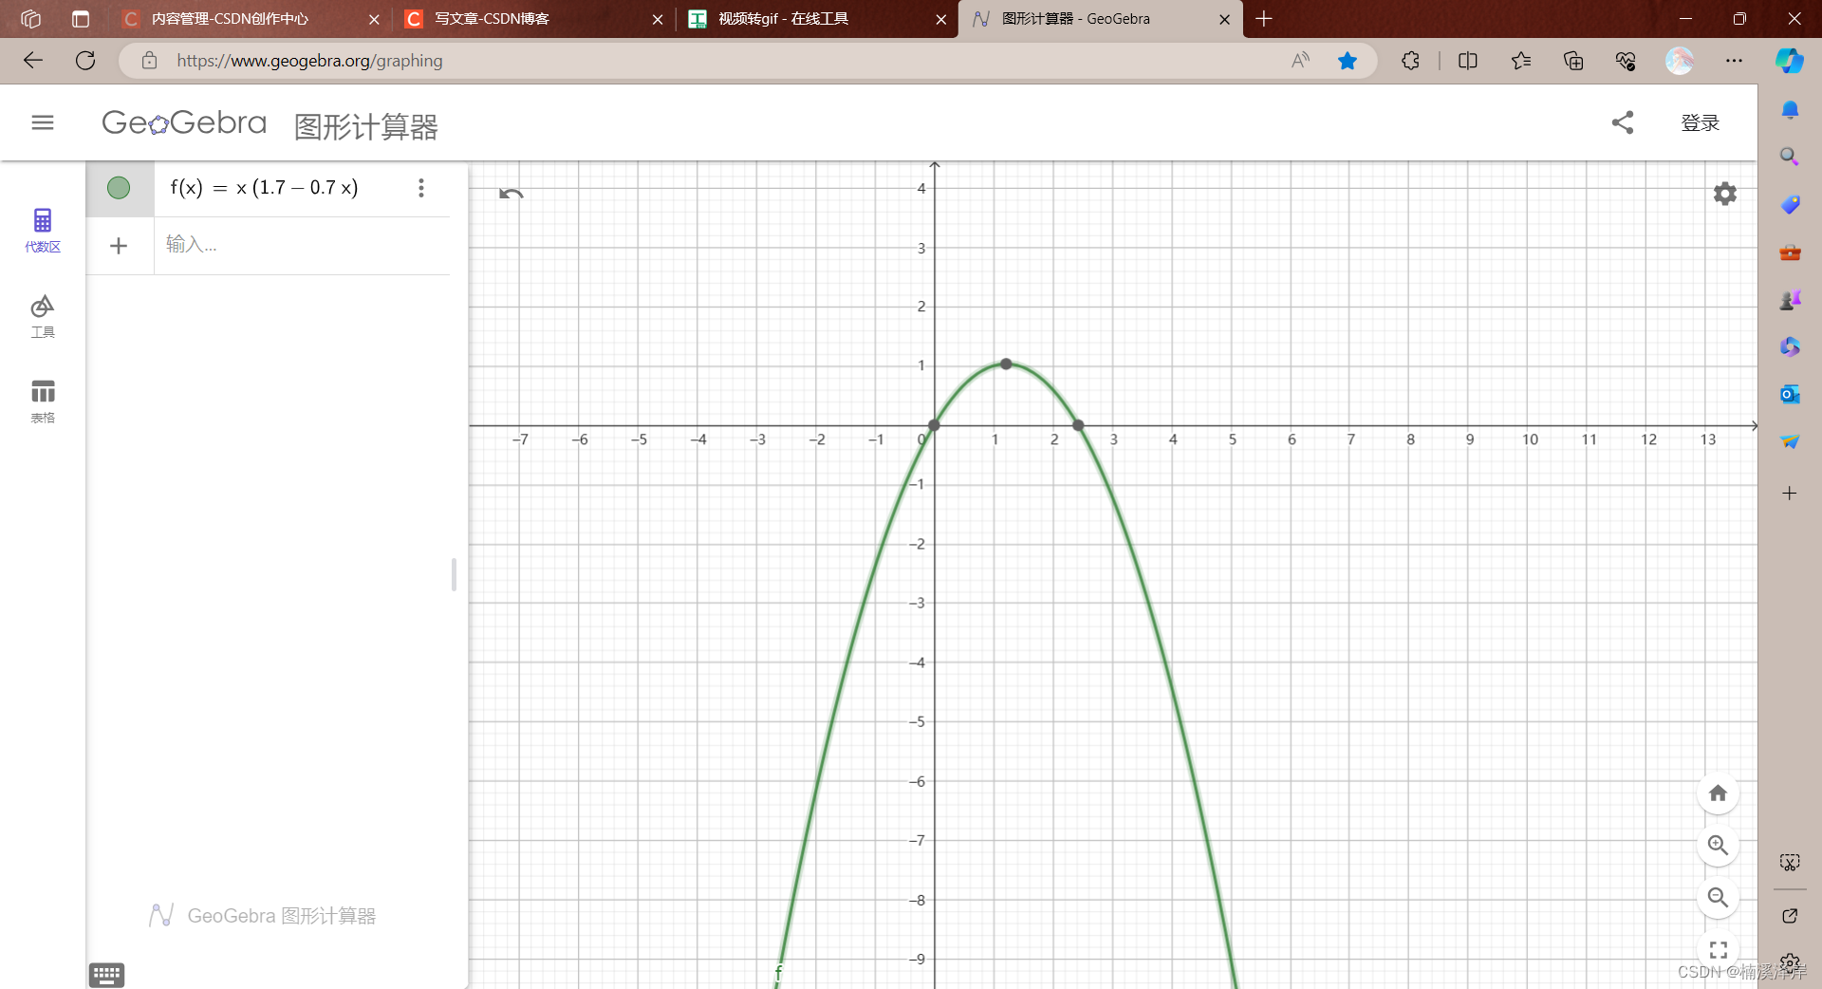The height and width of the screenshot is (989, 1822).
Task: Zoom out on the graph
Action: [x=1718, y=897]
